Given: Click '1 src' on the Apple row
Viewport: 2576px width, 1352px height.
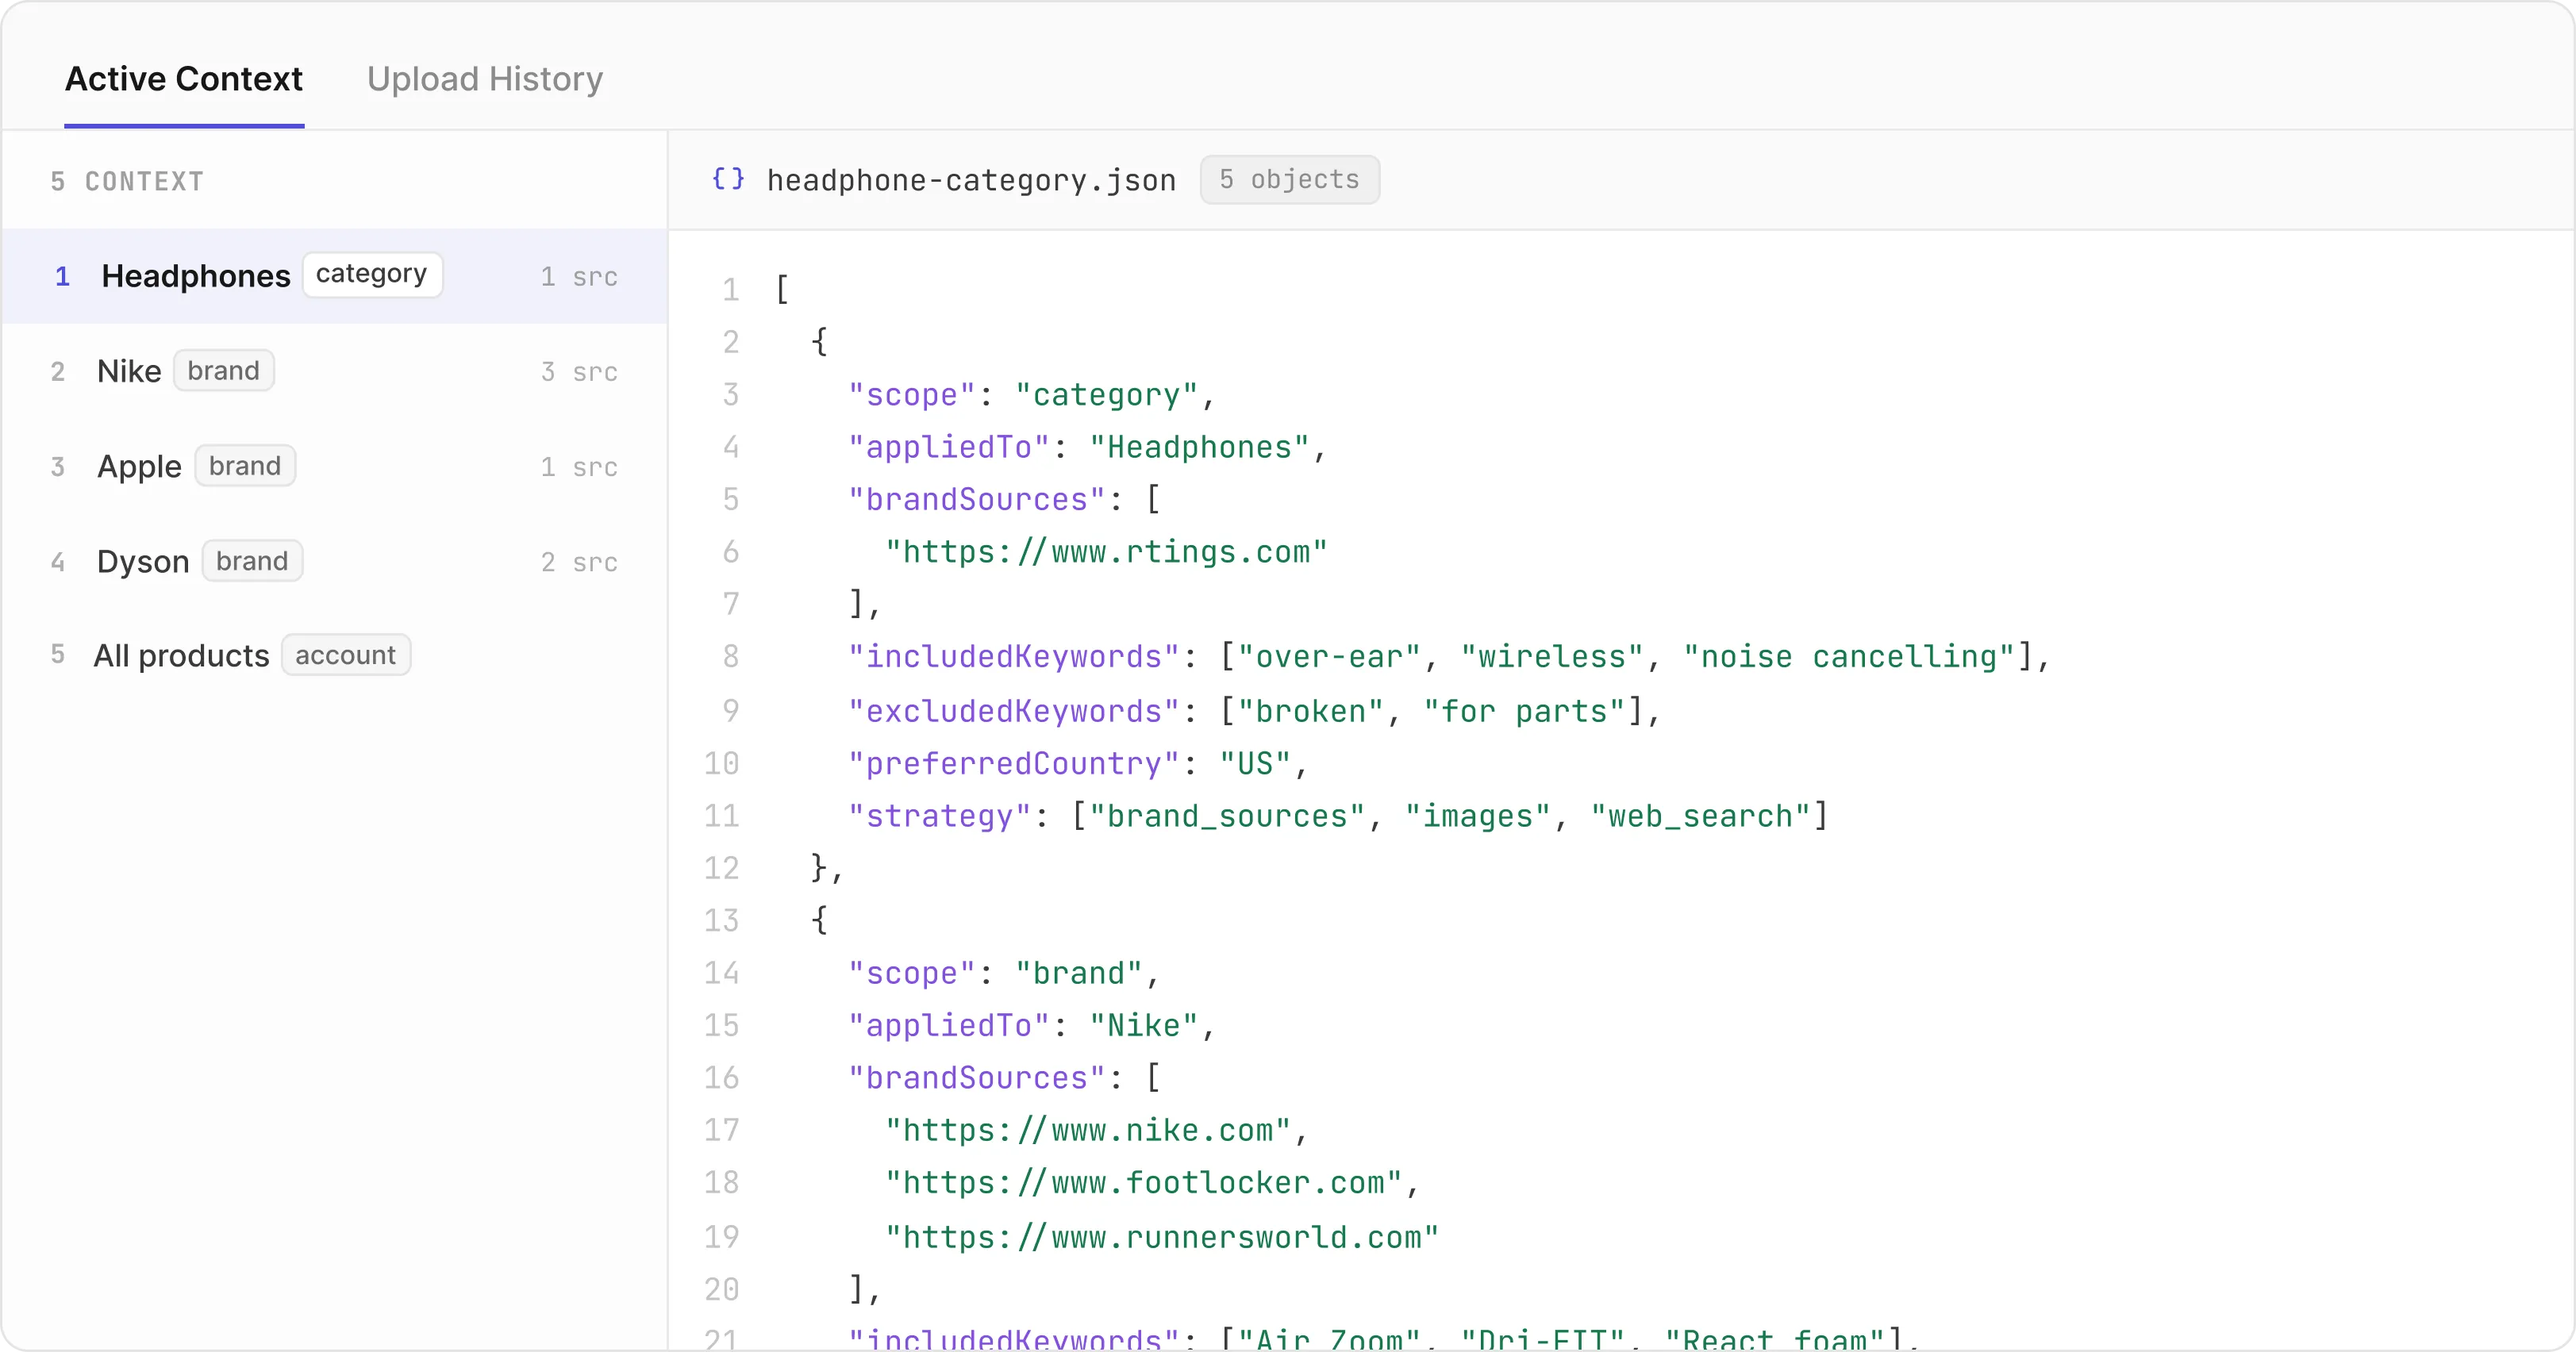Looking at the screenshot, I should tap(579, 467).
